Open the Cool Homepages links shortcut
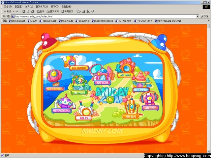The height and width of the screenshot is (158, 211). (103, 21)
